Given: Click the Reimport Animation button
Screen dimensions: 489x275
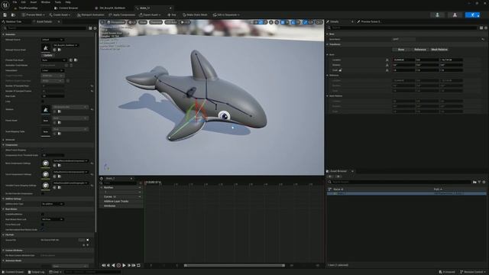Looking at the screenshot, I should 90,15.
